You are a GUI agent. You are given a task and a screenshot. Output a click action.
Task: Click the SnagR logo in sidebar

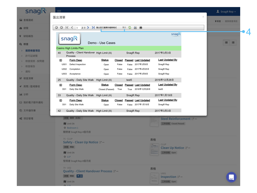[x=36, y=11]
